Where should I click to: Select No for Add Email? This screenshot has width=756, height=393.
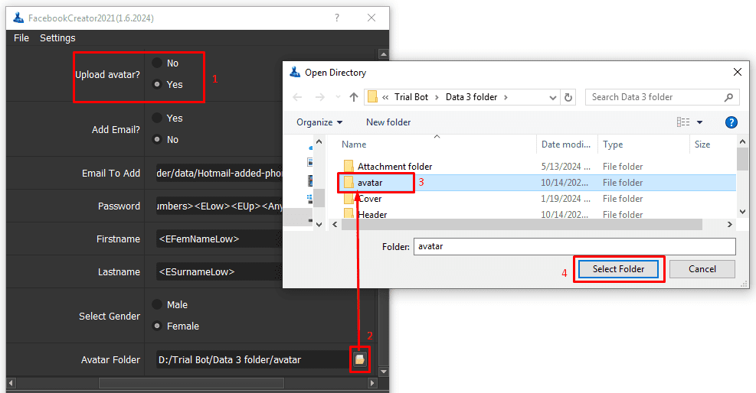[157, 139]
